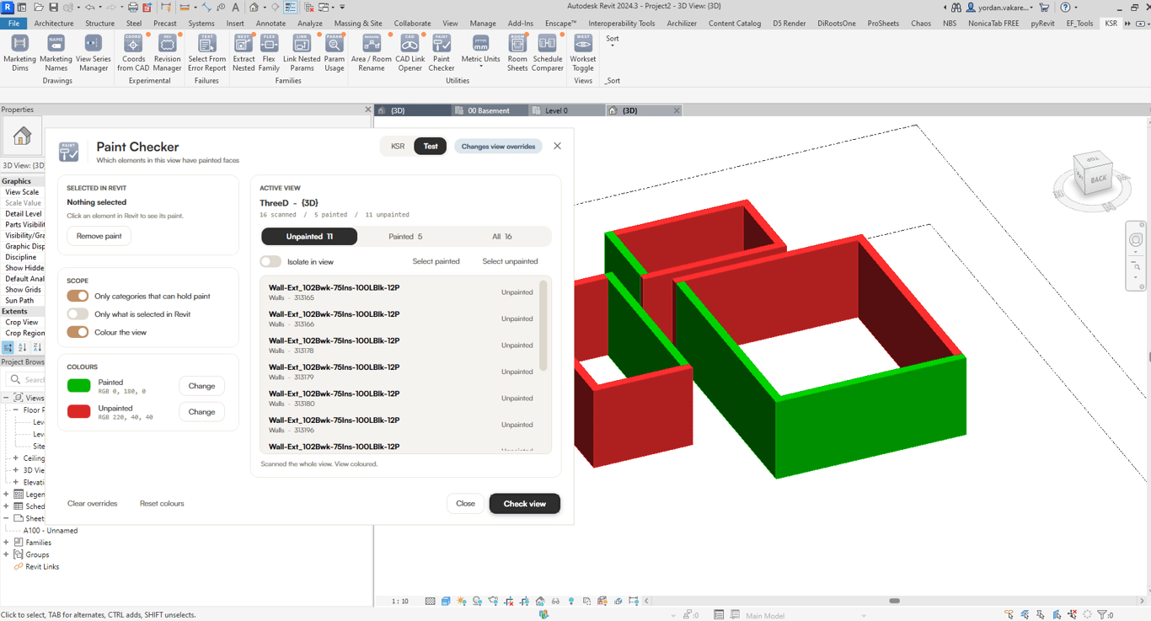Click the green Painted colour swatch
Image resolution: width=1151 pixels, height=621 pixels.
coord(79,385)
